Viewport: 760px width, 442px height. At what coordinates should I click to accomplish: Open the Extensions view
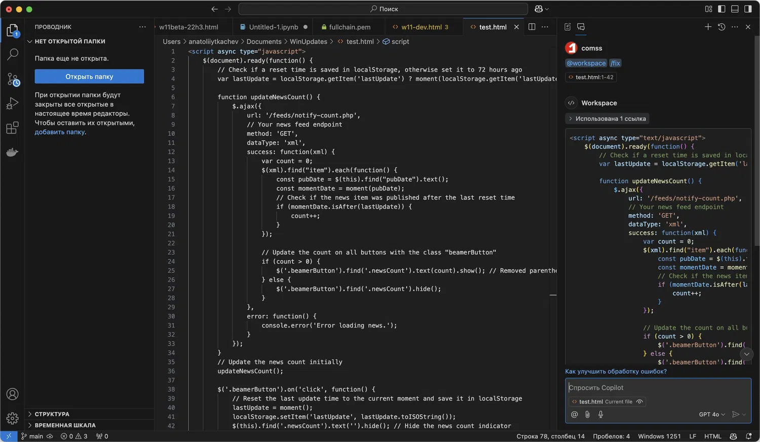tap(13, 128)
